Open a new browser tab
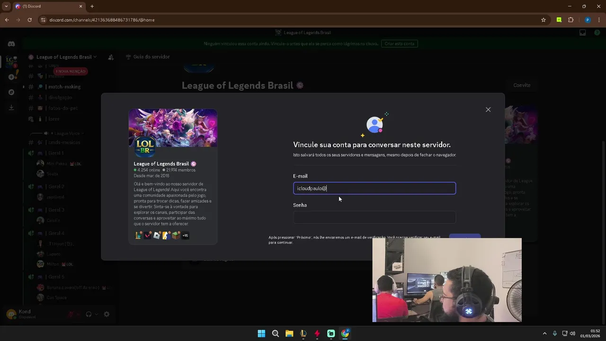Image resolution: width=606 pixels, height=341 pixels. coord(92,6)
